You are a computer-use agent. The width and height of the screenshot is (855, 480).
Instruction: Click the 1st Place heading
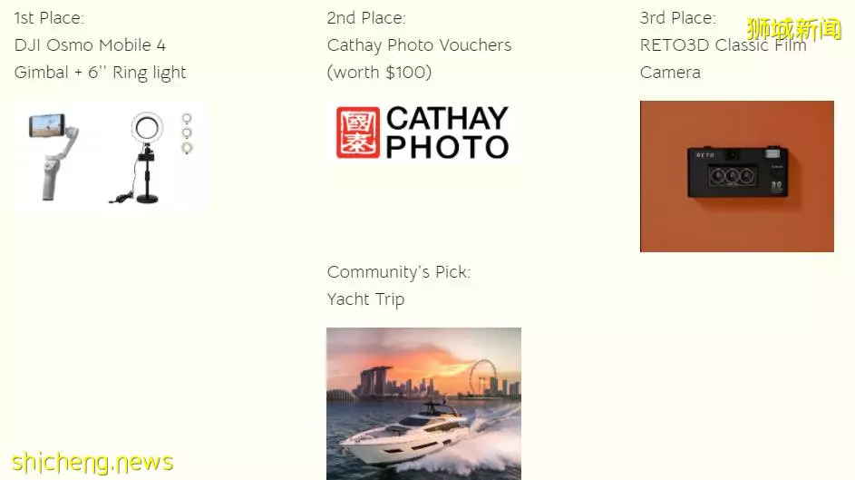[x=49, y=18]
